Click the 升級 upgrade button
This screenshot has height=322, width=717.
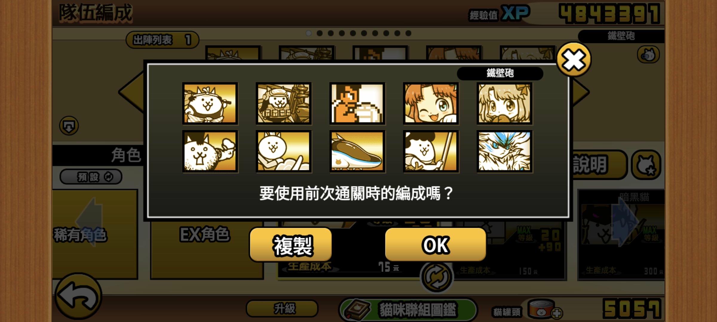point(282,308)
